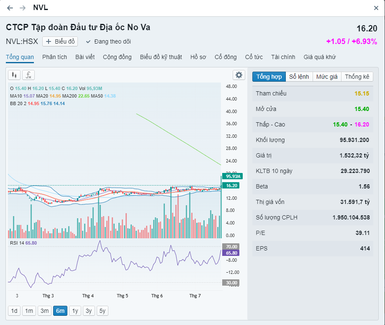Screen dimensions: 385x325
Task: Go to the Tài chính tab
Action: click(x=283, y=57)
